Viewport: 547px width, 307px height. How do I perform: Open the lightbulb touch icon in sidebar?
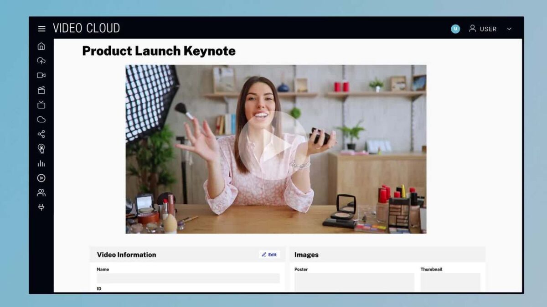click(41, 149)
